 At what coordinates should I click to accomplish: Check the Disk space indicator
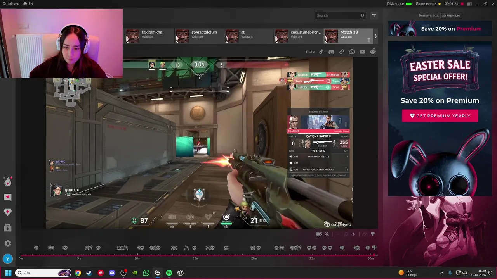399,3
